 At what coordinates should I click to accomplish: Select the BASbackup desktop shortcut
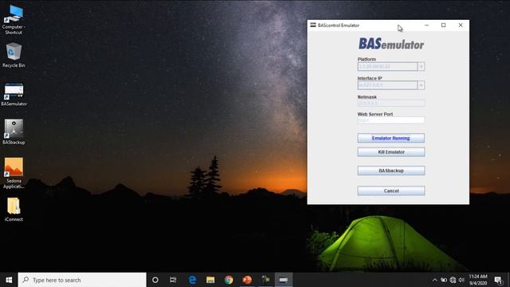[14, 132]
